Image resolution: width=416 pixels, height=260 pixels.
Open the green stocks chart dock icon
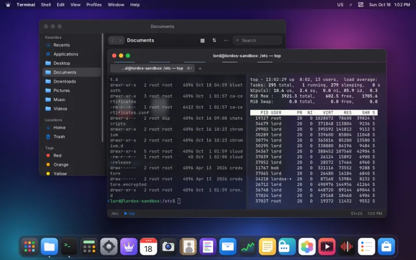click(x=247, y=247)
